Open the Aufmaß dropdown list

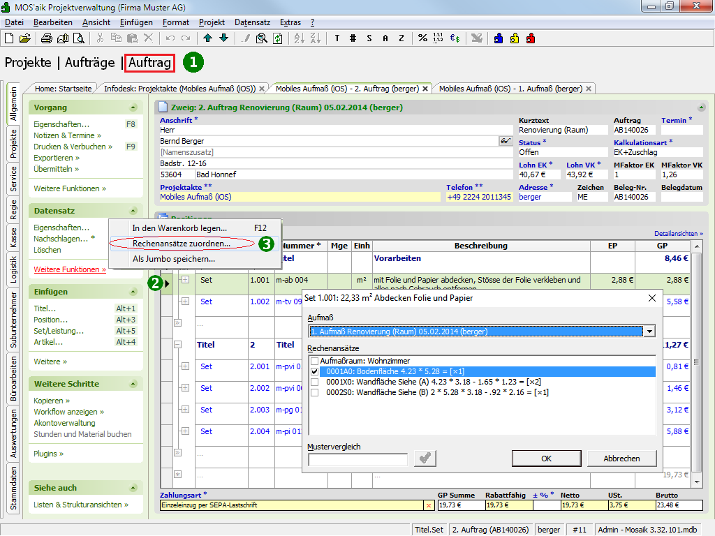(x=650, y=332)
